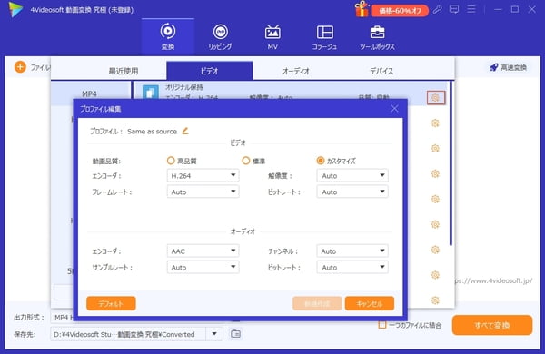The image size is (545, 354).
Task: Click the red-highlighted gear for オリジナル保持
Action: click(435, 98)
